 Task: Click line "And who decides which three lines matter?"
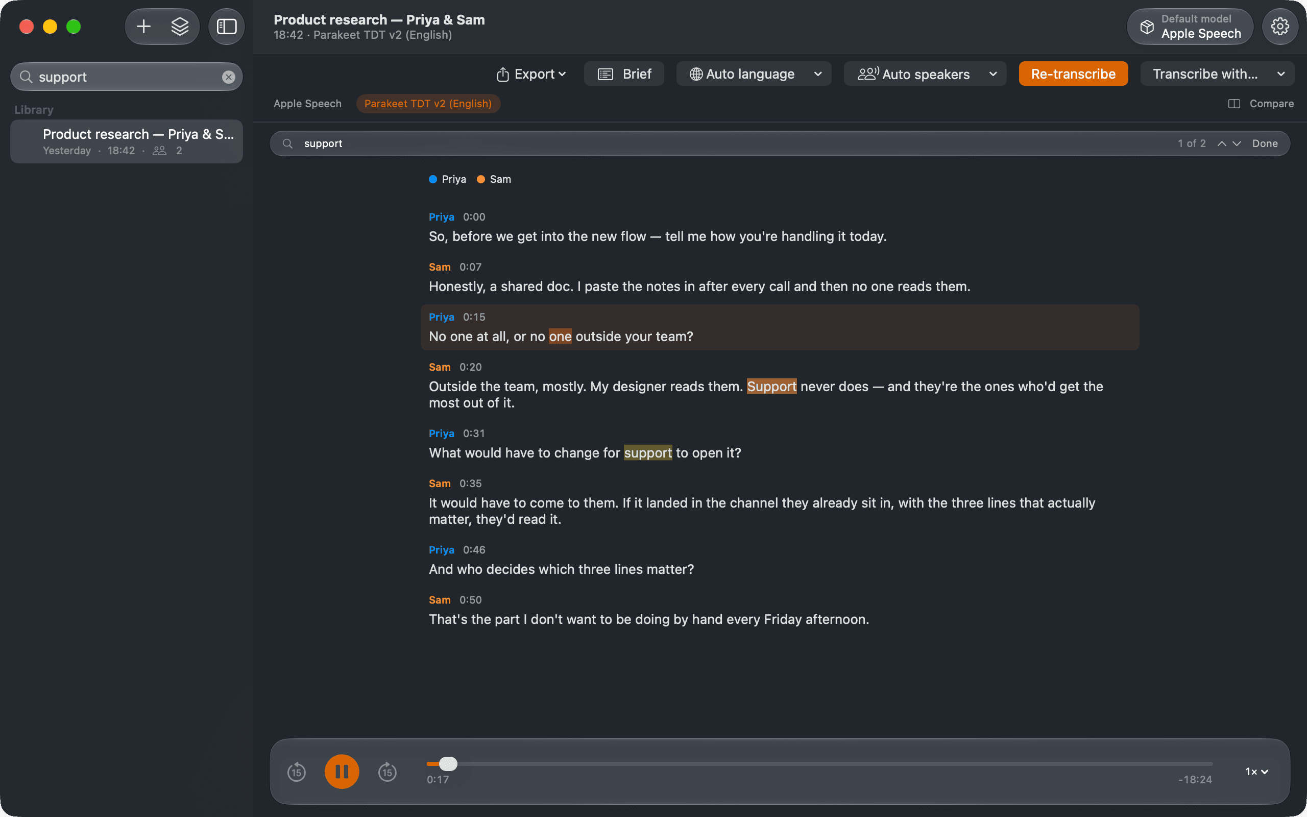561,569
